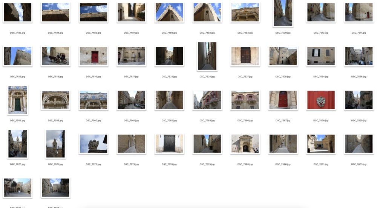This screenshot has width=386, height=208.
Task: Choose the stone crest thumbnail DSC_7572.jpg
Action: click(93, 144)
